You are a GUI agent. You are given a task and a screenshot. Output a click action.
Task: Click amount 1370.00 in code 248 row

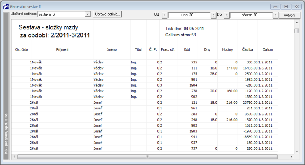[251, 120]
